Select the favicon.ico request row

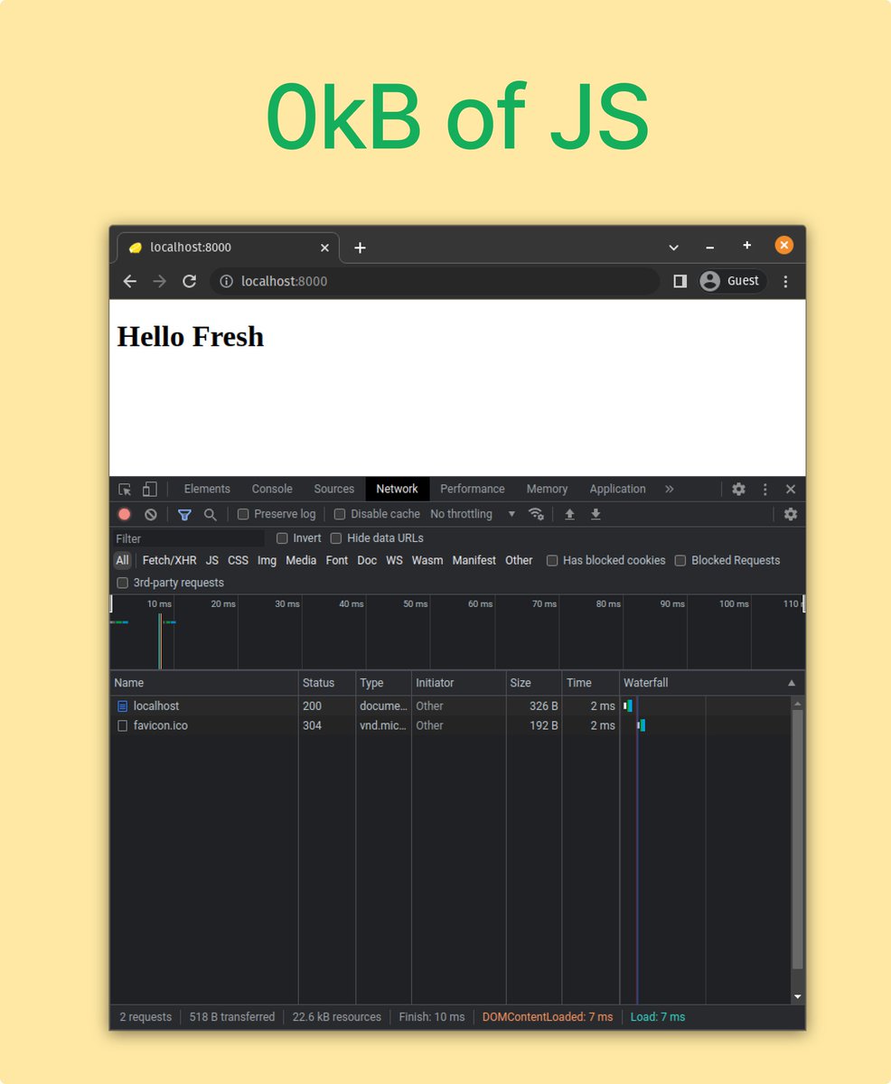(450, 725)
